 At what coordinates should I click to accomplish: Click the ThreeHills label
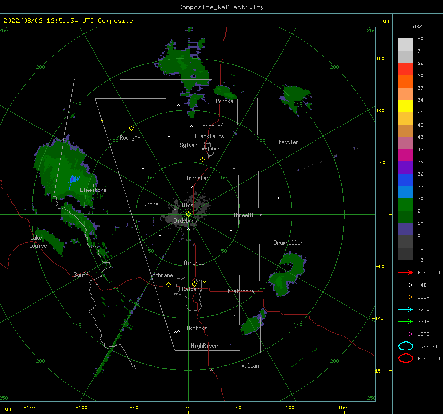248,215
